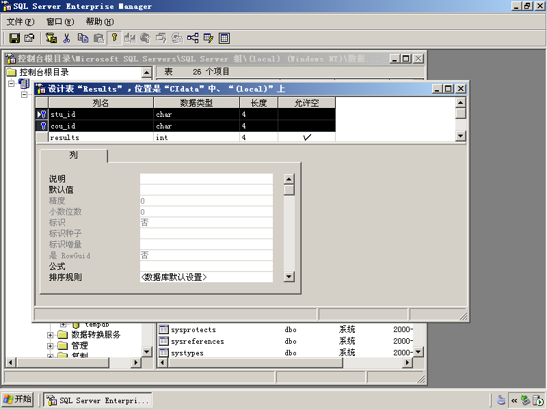Open the 开始 Start button

[18, 399]
